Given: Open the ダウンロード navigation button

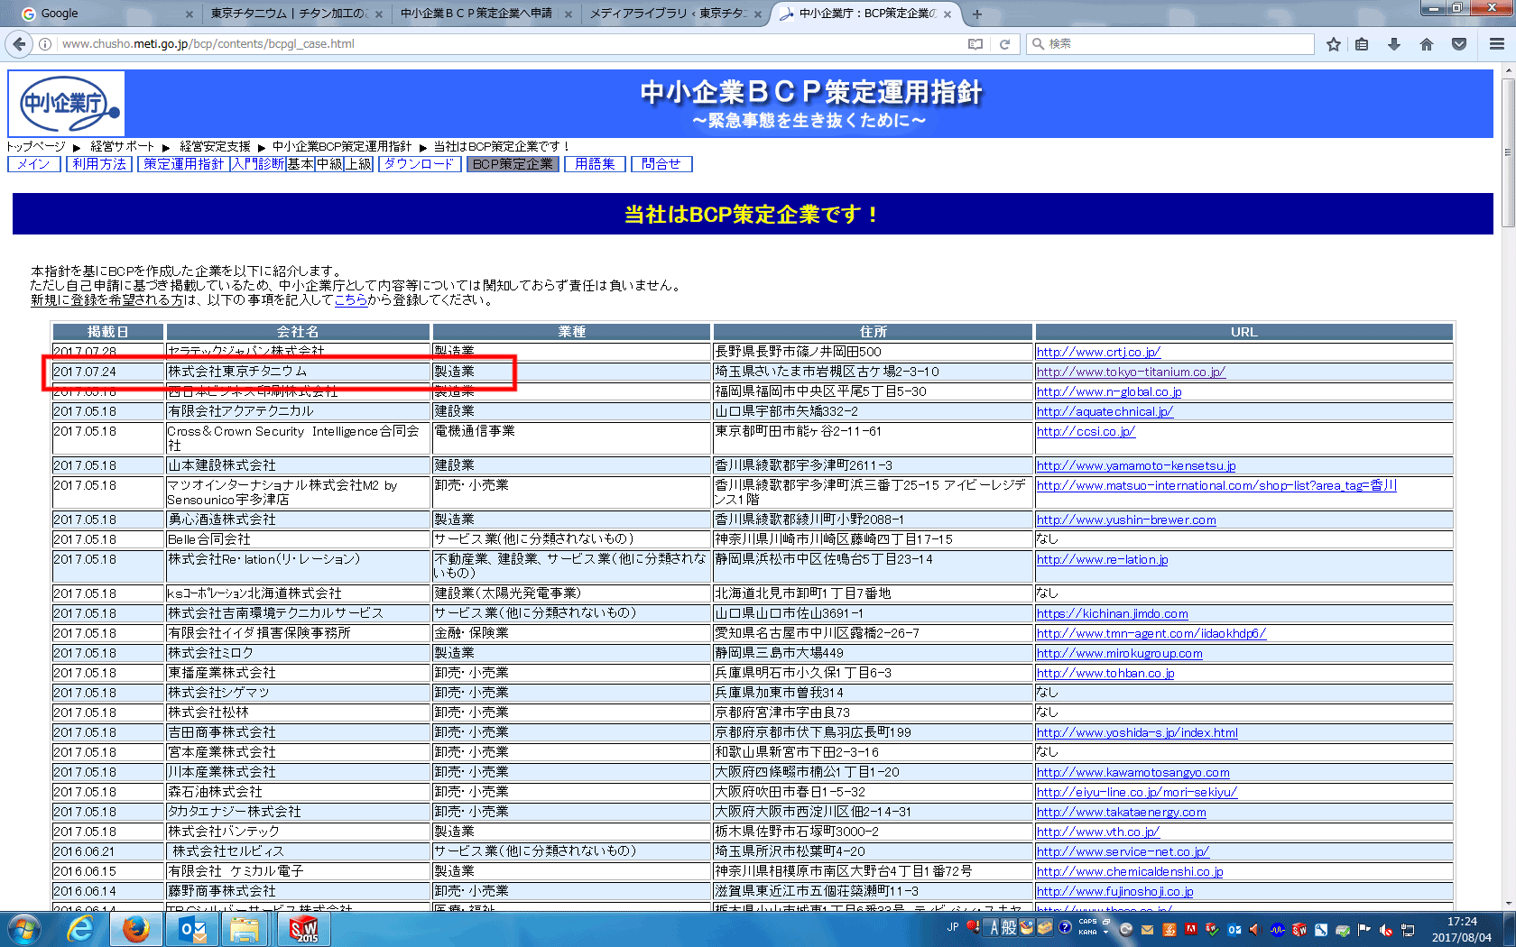Looking at the screenshot, I should point(419,164).
